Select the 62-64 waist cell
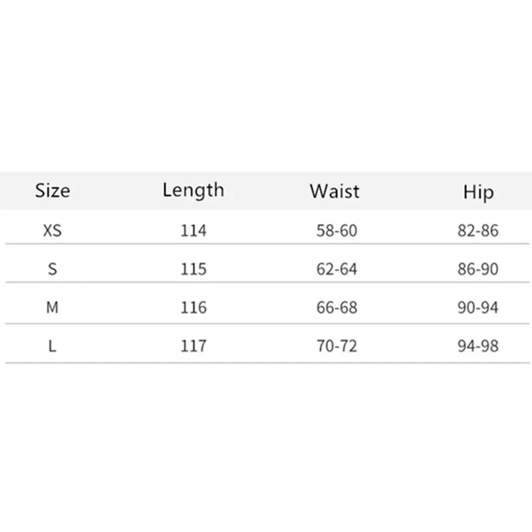Image resolution: width=532 pixels, height=532 pixels. [337, 269]
